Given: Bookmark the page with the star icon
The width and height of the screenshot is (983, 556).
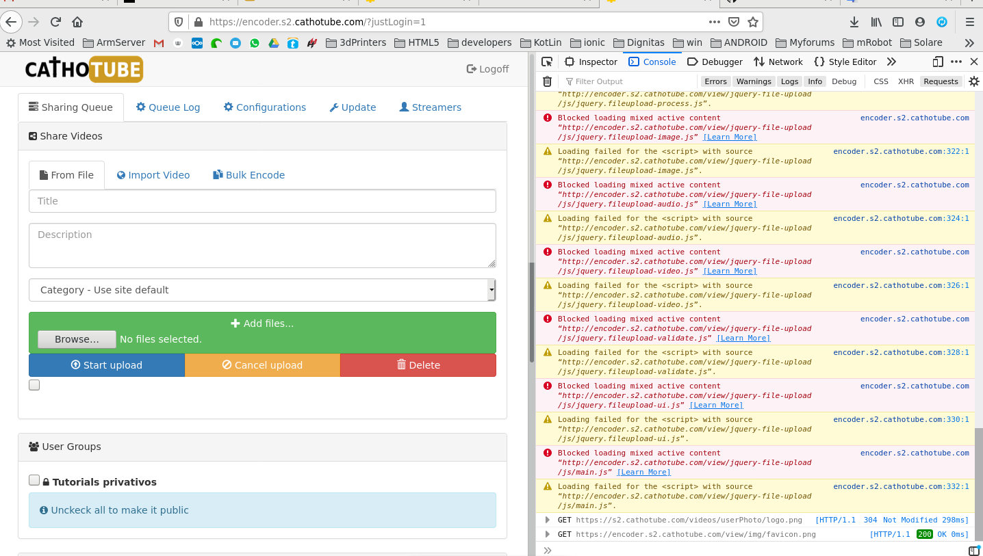Looking at the screenshot, I should pos(752,21).
